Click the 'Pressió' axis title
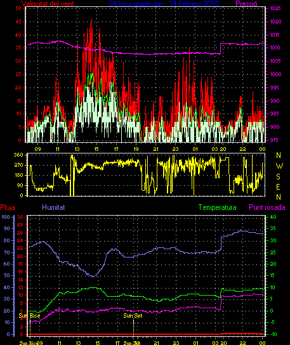This screenshot has width=290, height=345. pyautogui.click(x=246, y=3)
